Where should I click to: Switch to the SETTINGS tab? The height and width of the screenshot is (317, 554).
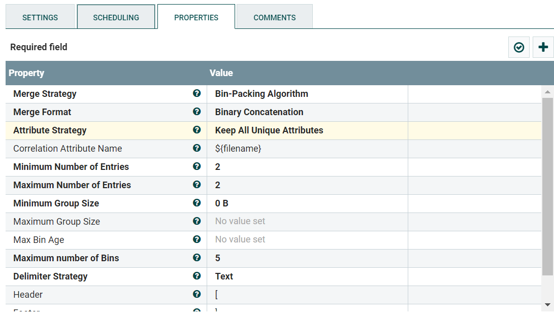point(40,17)
